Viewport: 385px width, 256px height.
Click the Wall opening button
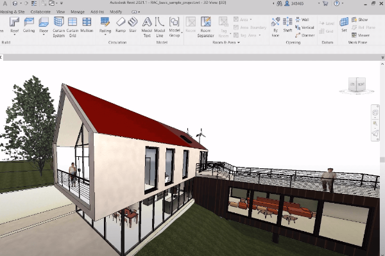click(x=304, y=20)
